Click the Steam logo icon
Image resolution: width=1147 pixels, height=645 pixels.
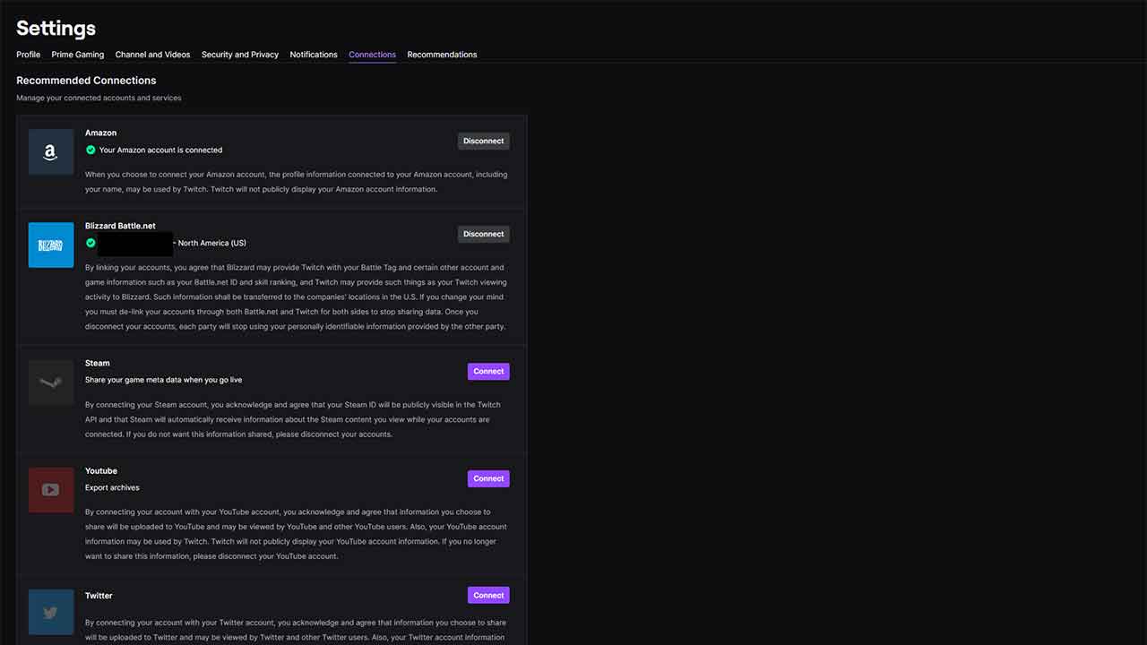pos(51,383)
